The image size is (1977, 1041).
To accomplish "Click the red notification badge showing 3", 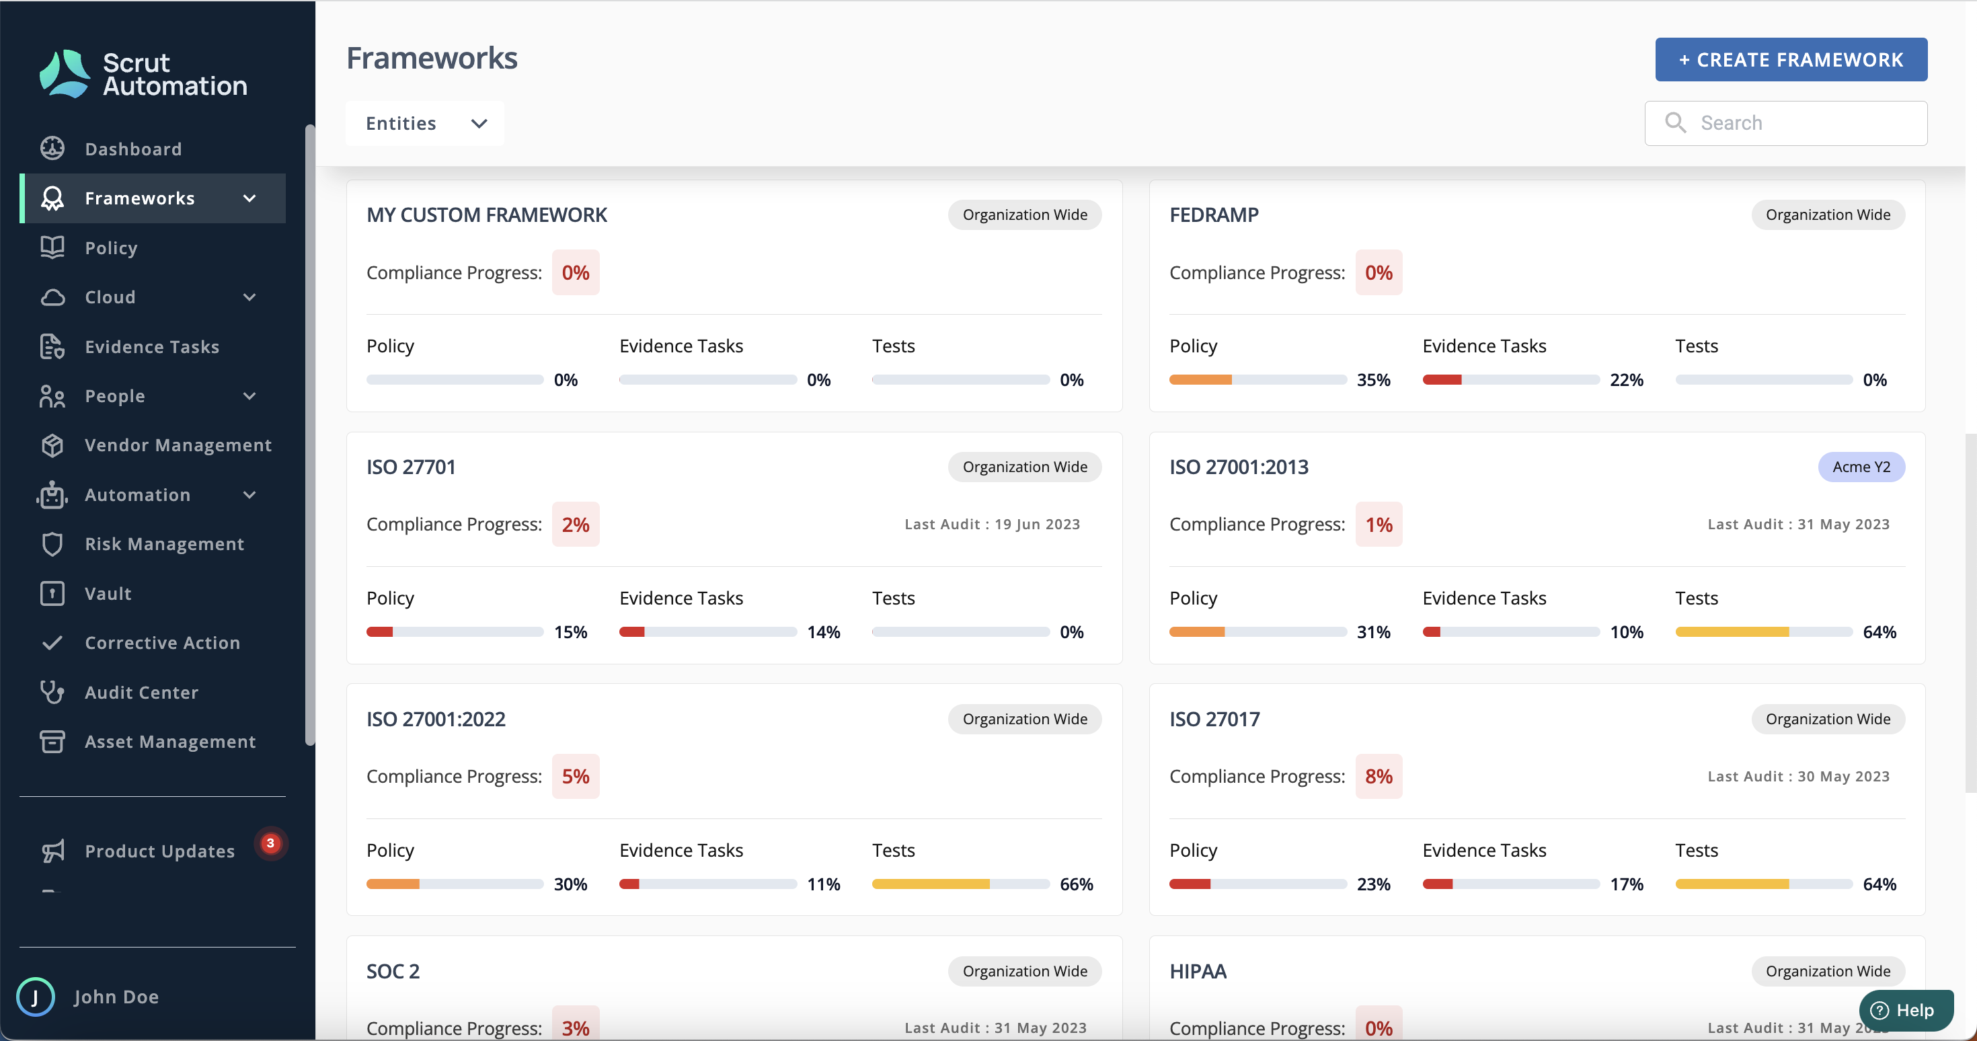I will point(270,843).
